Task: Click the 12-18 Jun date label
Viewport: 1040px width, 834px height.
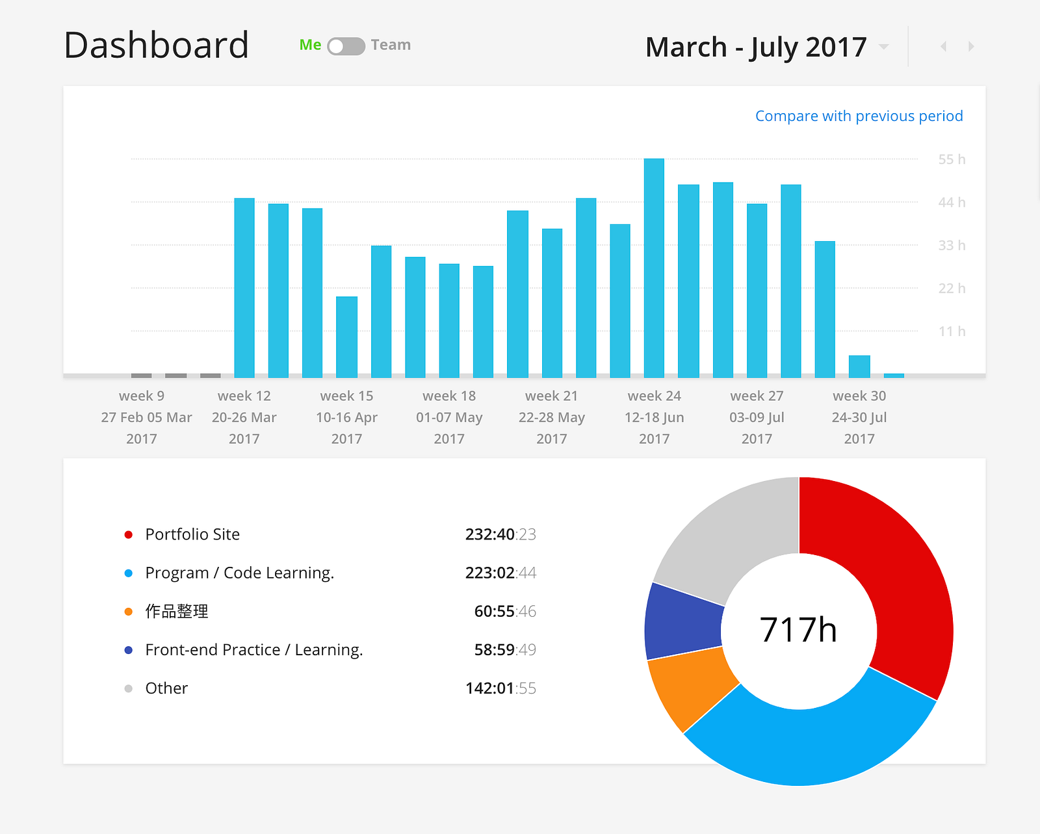Action: (655, 417)
